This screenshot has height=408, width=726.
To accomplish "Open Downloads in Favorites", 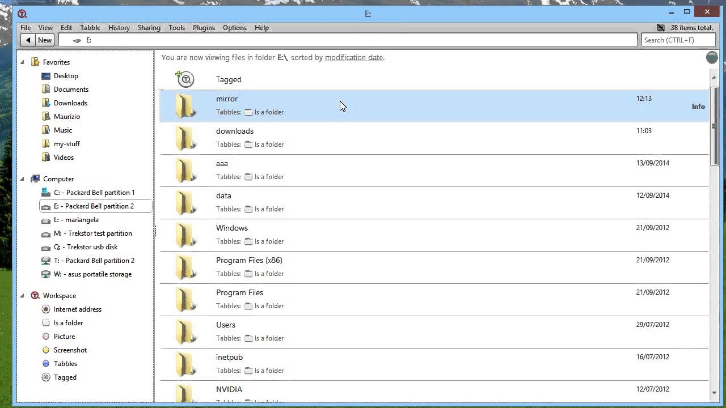I will point(65,103).
